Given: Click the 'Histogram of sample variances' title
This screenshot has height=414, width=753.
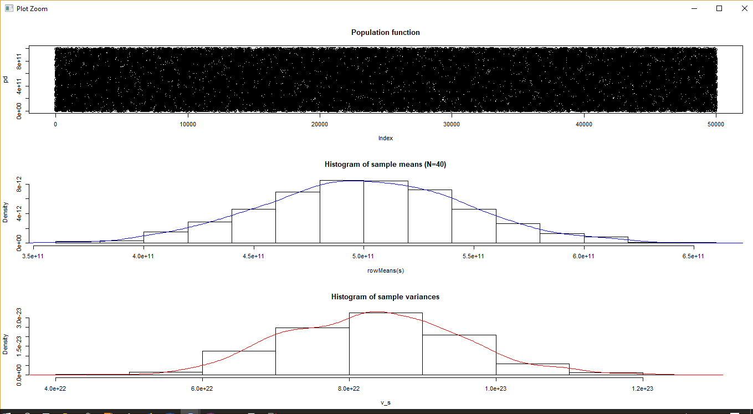Looking at the screenshot, I should point(386,297).
